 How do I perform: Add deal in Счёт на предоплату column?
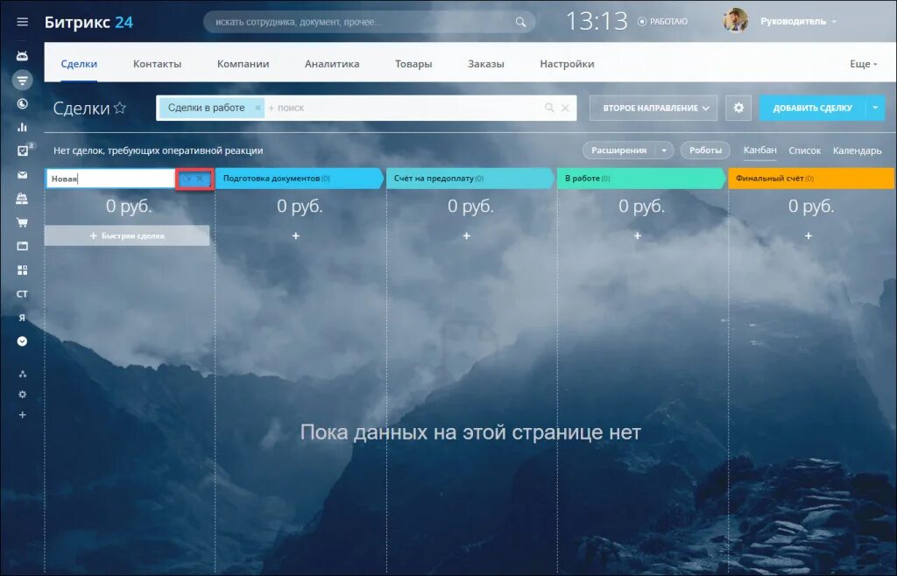click(x=467, y=235)
